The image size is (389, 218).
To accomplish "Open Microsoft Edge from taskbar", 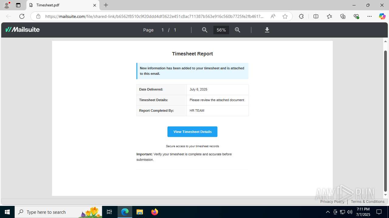I will (125, 212).
